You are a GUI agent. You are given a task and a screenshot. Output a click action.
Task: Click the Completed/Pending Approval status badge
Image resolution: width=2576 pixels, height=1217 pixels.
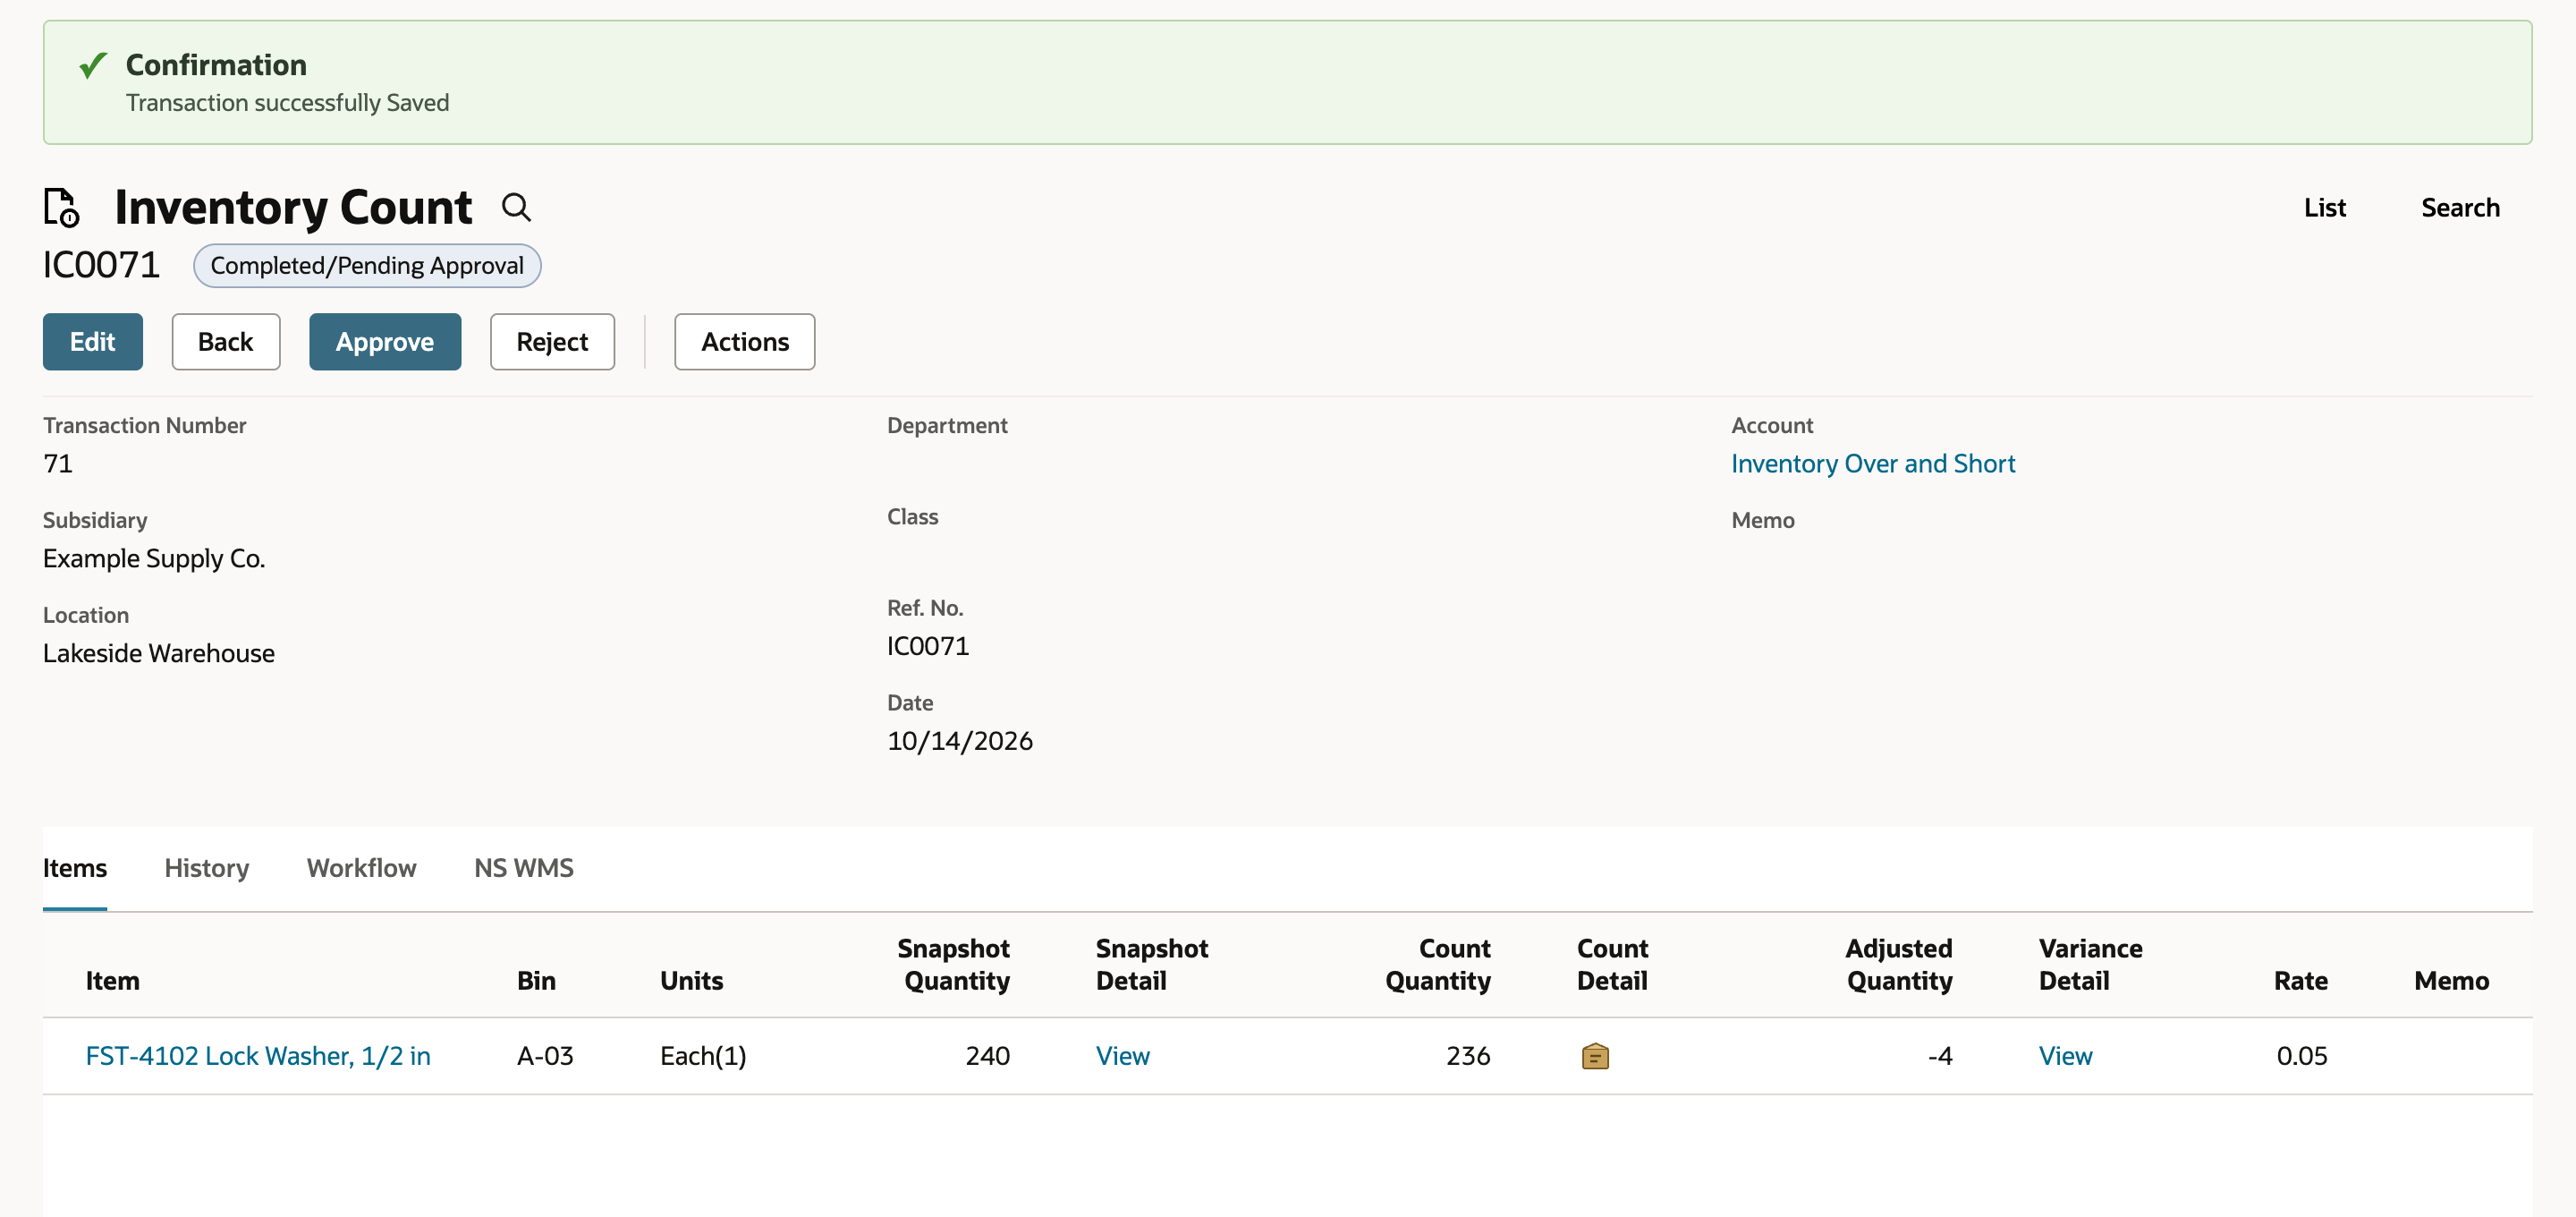click(x=367, y=265)
